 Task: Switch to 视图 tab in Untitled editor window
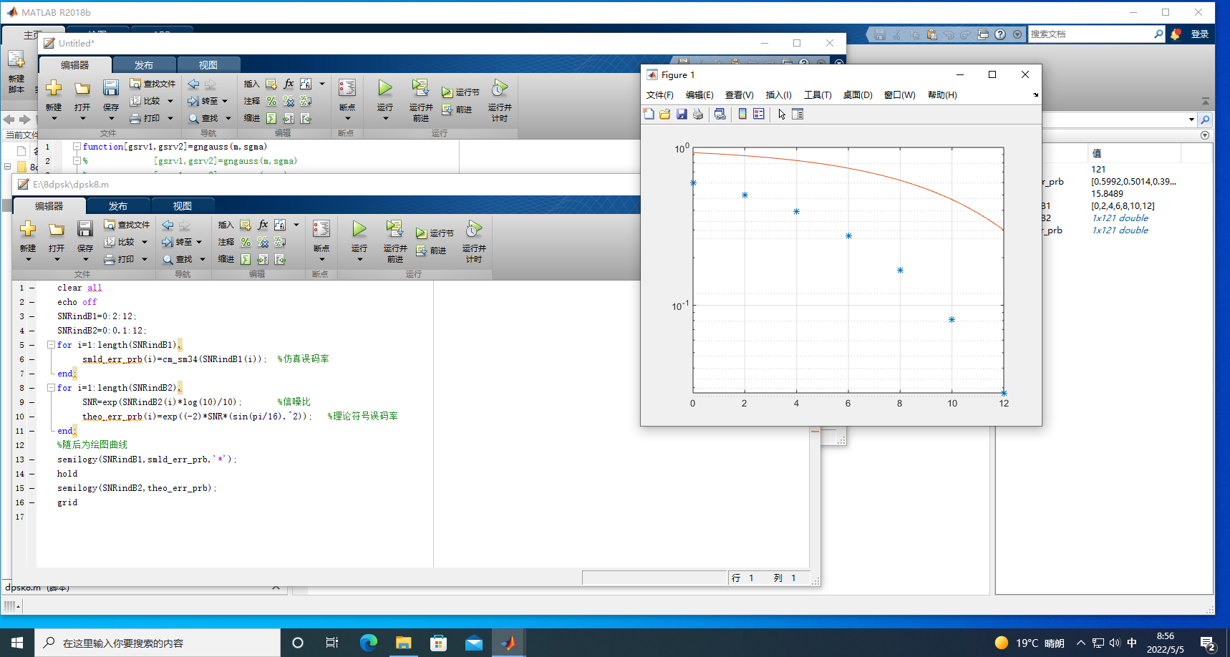click(208, 65)
